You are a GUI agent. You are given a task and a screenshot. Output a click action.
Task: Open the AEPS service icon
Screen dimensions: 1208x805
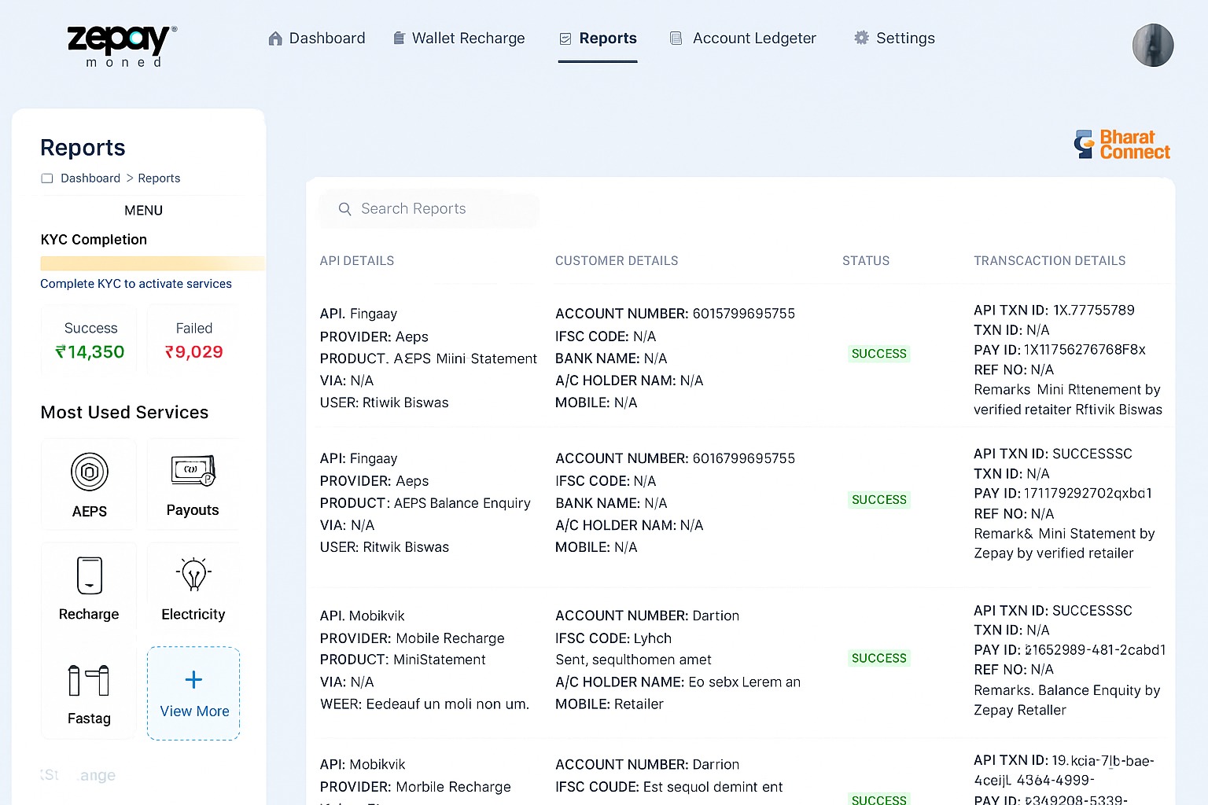[x=90, y=472]
